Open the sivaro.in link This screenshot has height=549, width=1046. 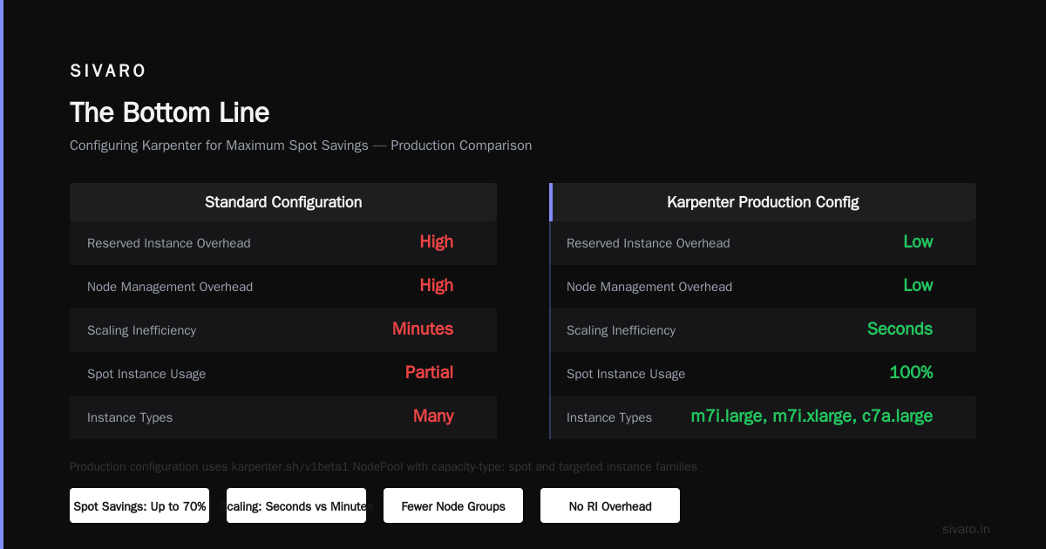(966, 529)
